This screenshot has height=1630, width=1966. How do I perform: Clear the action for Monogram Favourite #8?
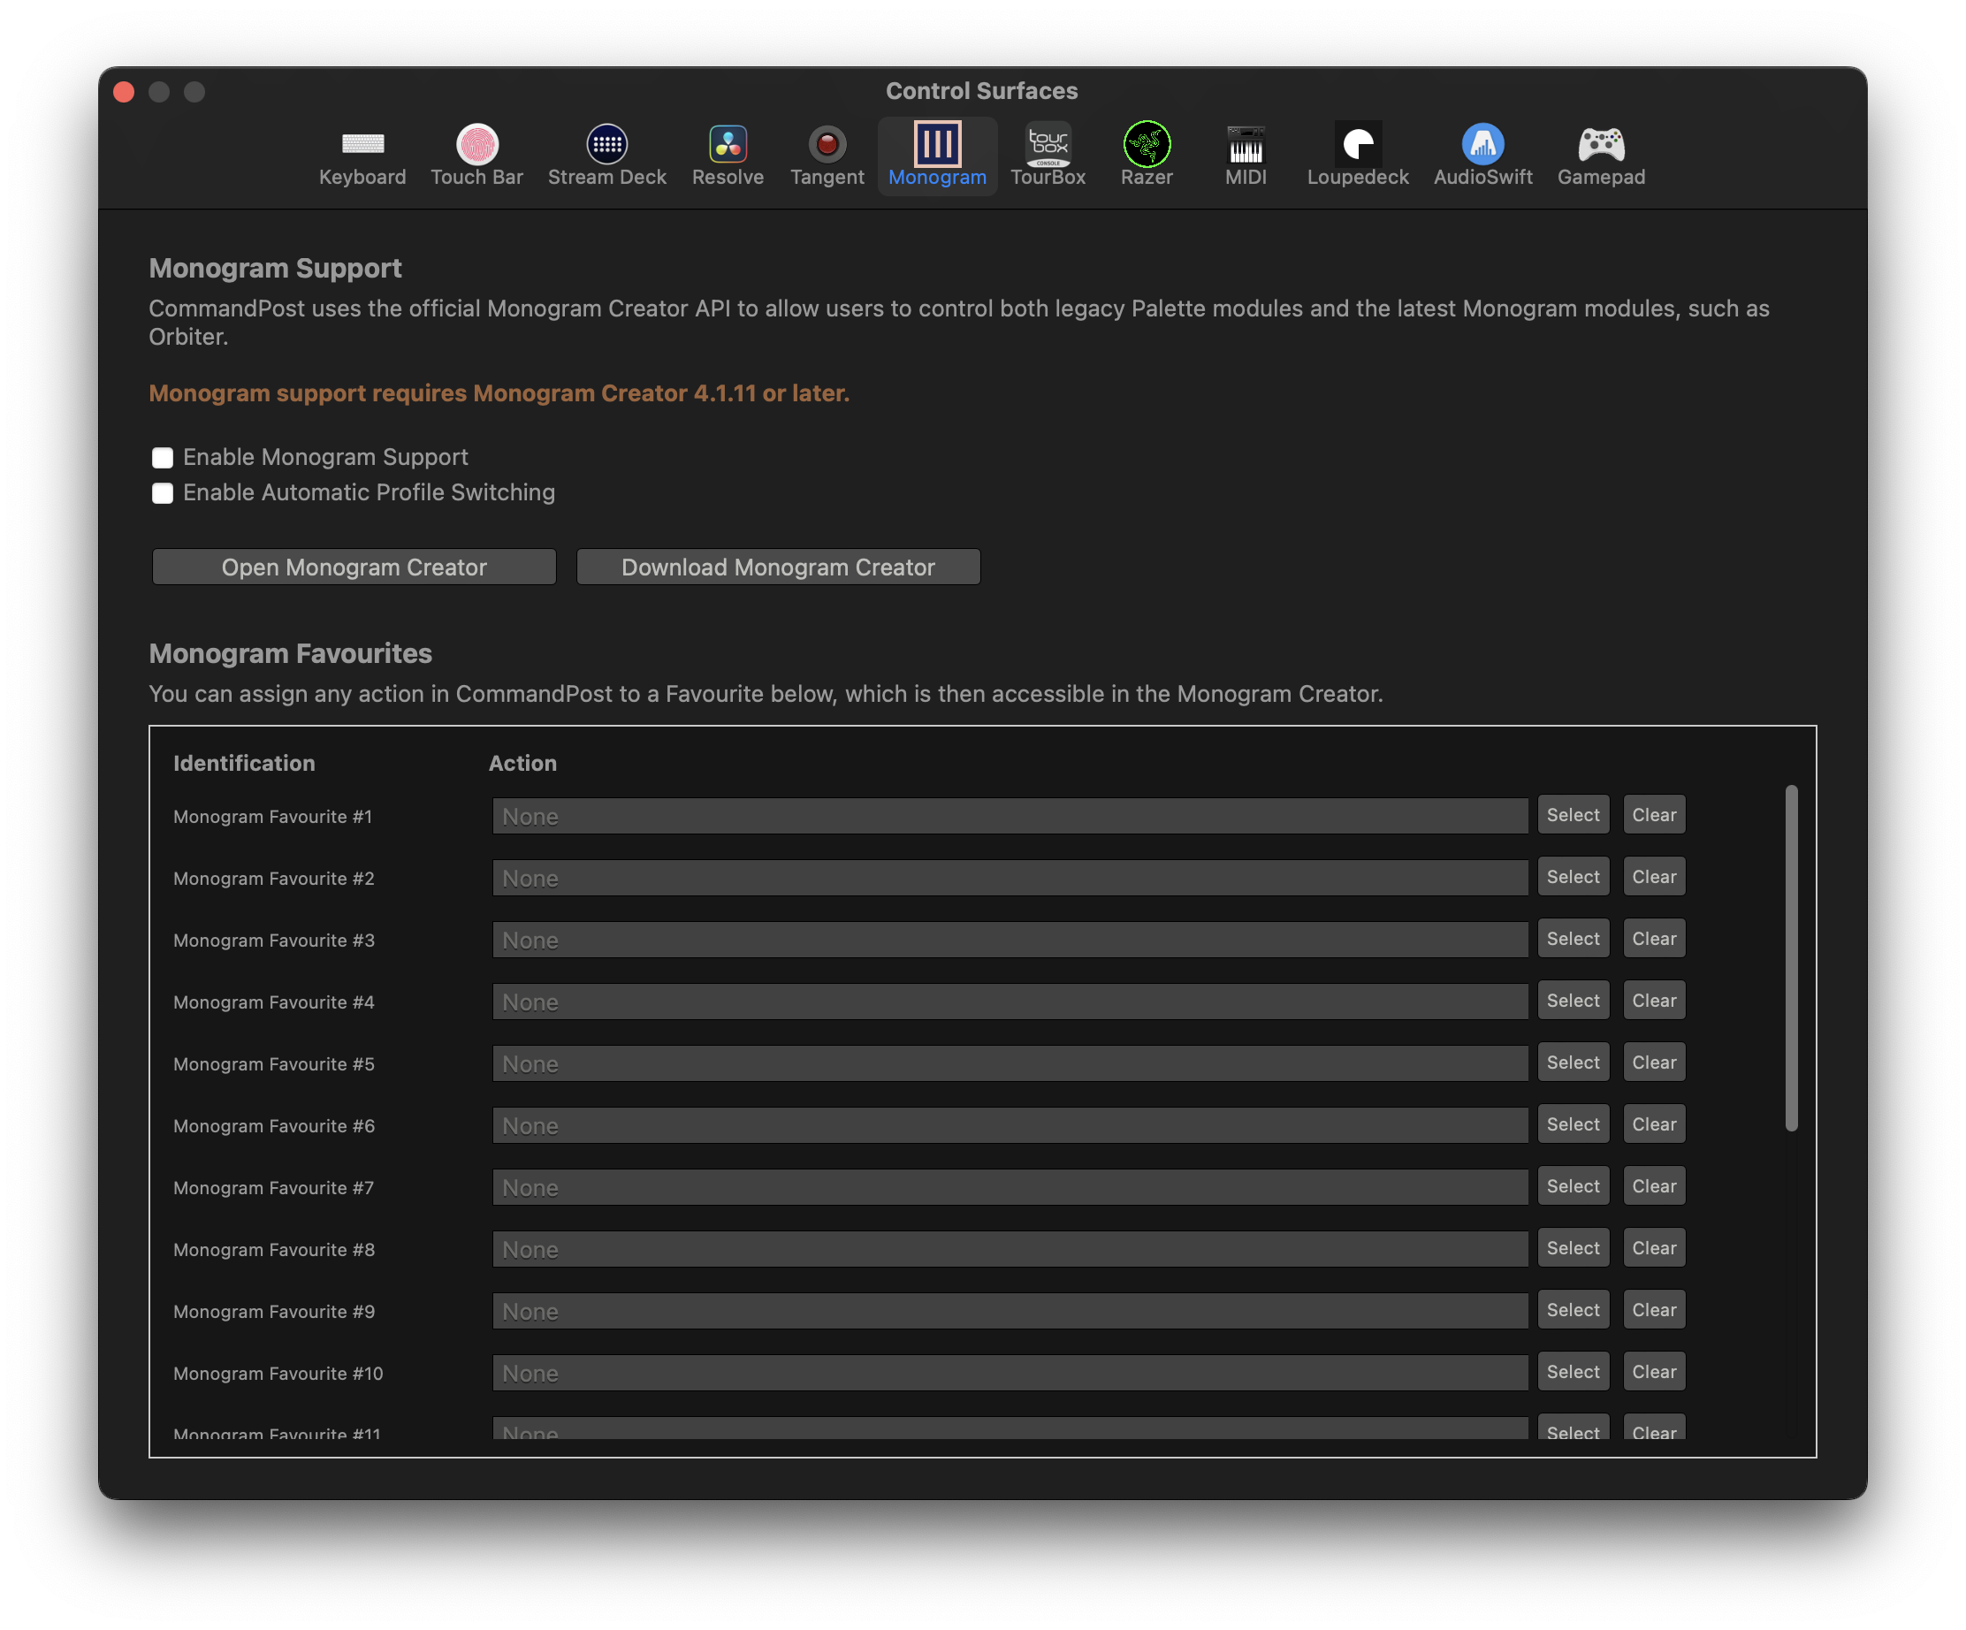[x=1654, y=1247]
